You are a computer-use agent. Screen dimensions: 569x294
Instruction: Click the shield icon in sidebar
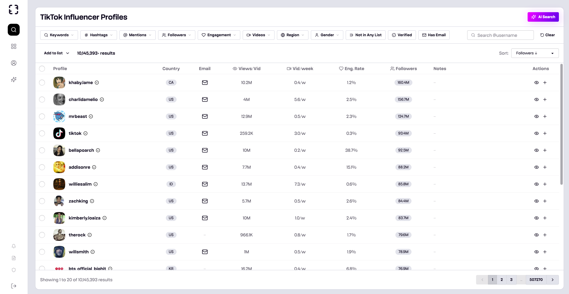14,270
